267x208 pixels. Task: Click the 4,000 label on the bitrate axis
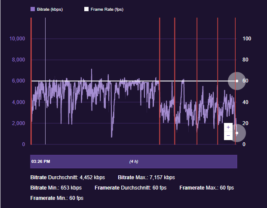[18, 102]
